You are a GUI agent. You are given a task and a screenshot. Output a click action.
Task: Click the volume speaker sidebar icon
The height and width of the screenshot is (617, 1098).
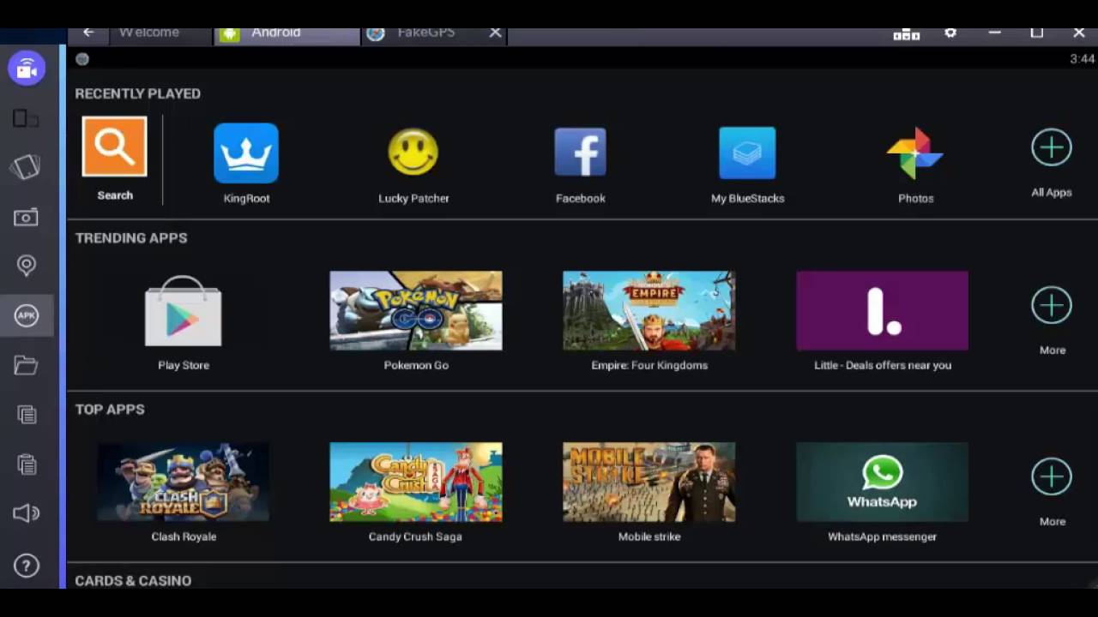26,513
